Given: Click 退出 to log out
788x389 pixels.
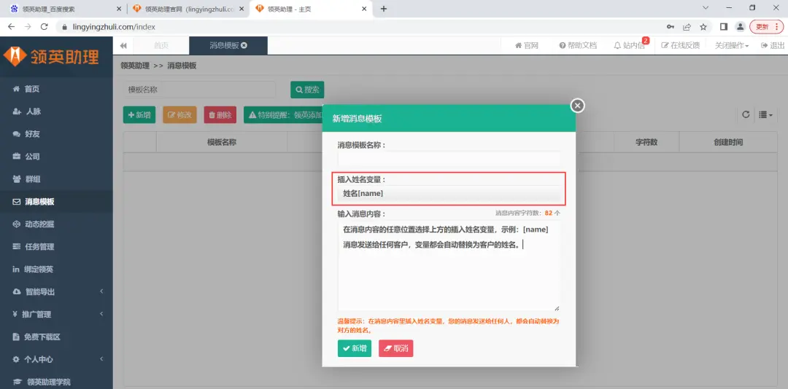Looking at the screenshot, I should click(x=773, y=46).
